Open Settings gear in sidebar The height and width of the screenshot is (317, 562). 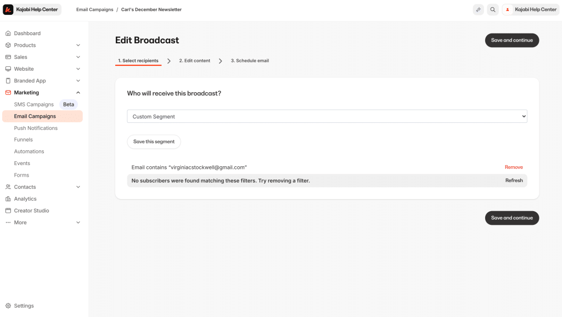point(8,306)
